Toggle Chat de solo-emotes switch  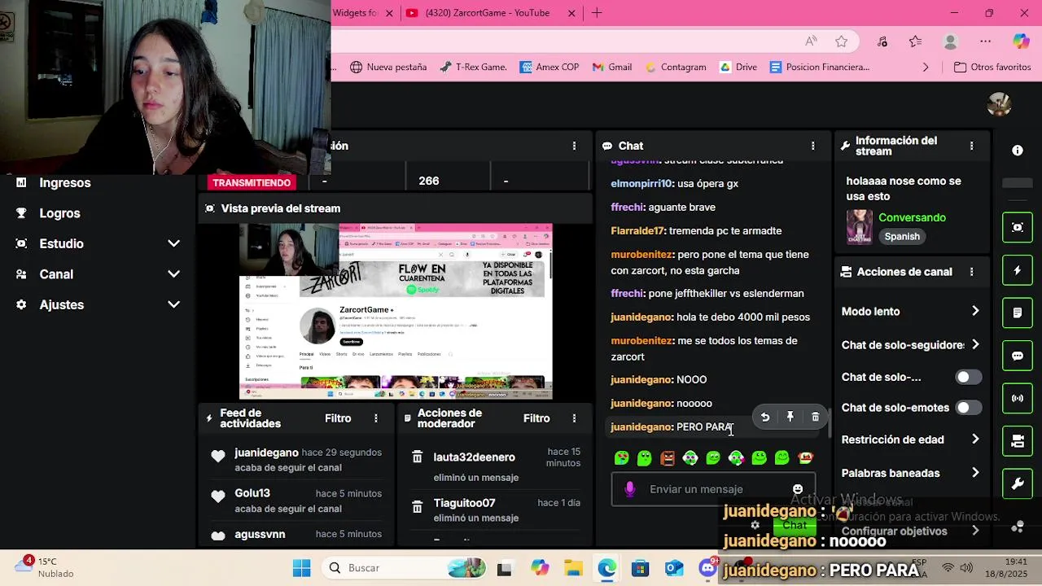969,408
